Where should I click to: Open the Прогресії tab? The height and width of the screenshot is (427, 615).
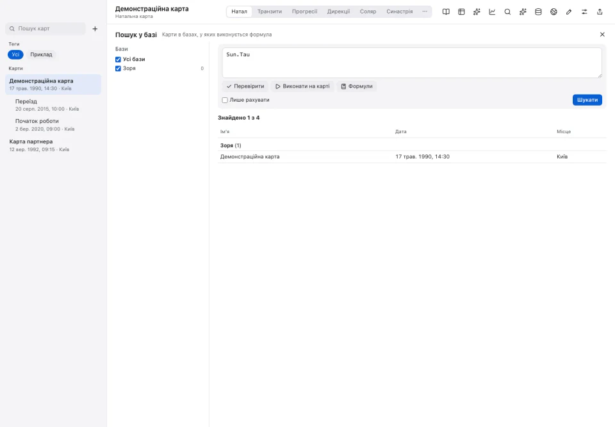coord(304,12)
